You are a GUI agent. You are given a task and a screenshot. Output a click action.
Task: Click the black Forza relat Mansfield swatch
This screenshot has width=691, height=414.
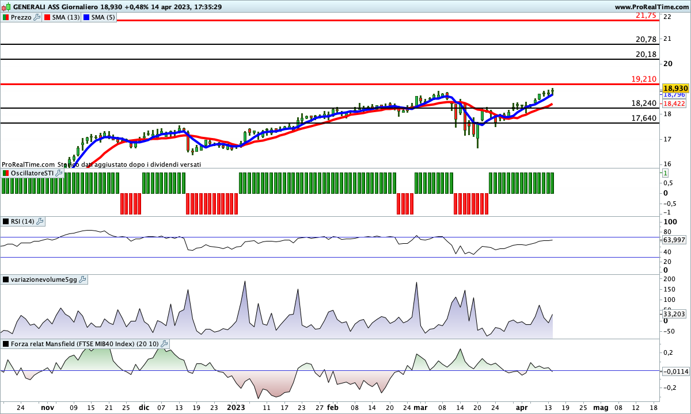(x=6, y=344)
